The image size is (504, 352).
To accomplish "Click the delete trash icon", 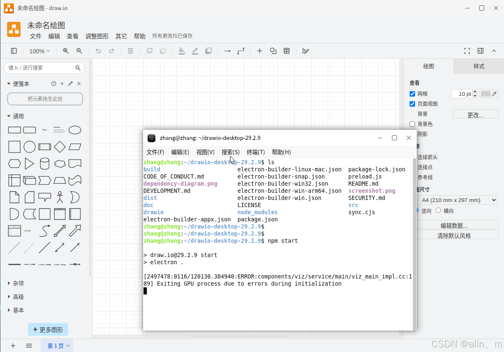I will pyautogui.click(x=131, y=51).
